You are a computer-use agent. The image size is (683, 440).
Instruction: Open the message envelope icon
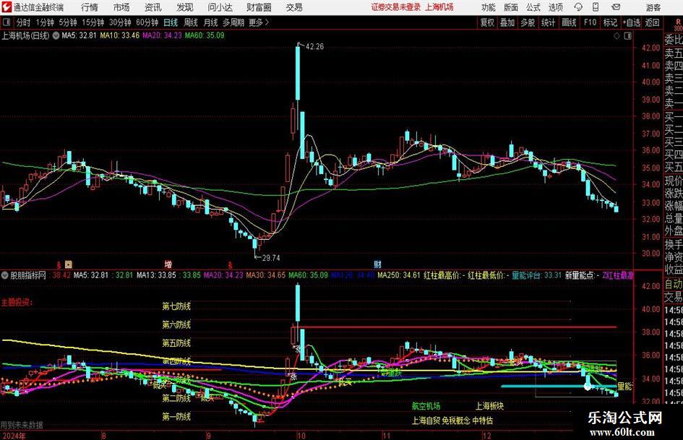[616, 7]
